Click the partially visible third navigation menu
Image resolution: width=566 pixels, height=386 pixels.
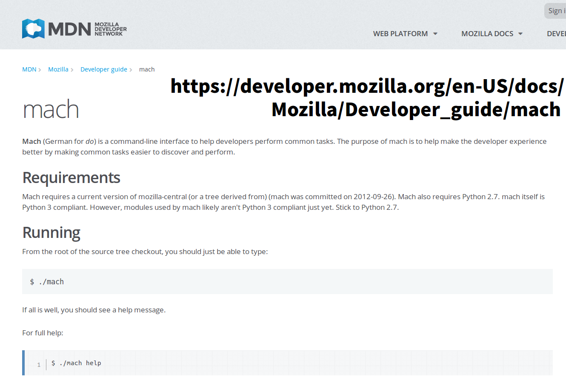tap(556, 34)
